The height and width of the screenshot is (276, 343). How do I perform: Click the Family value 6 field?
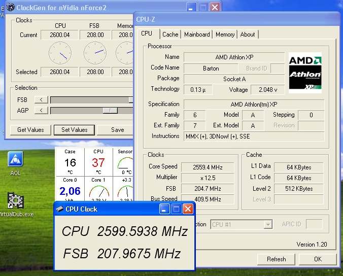[195, 115]
